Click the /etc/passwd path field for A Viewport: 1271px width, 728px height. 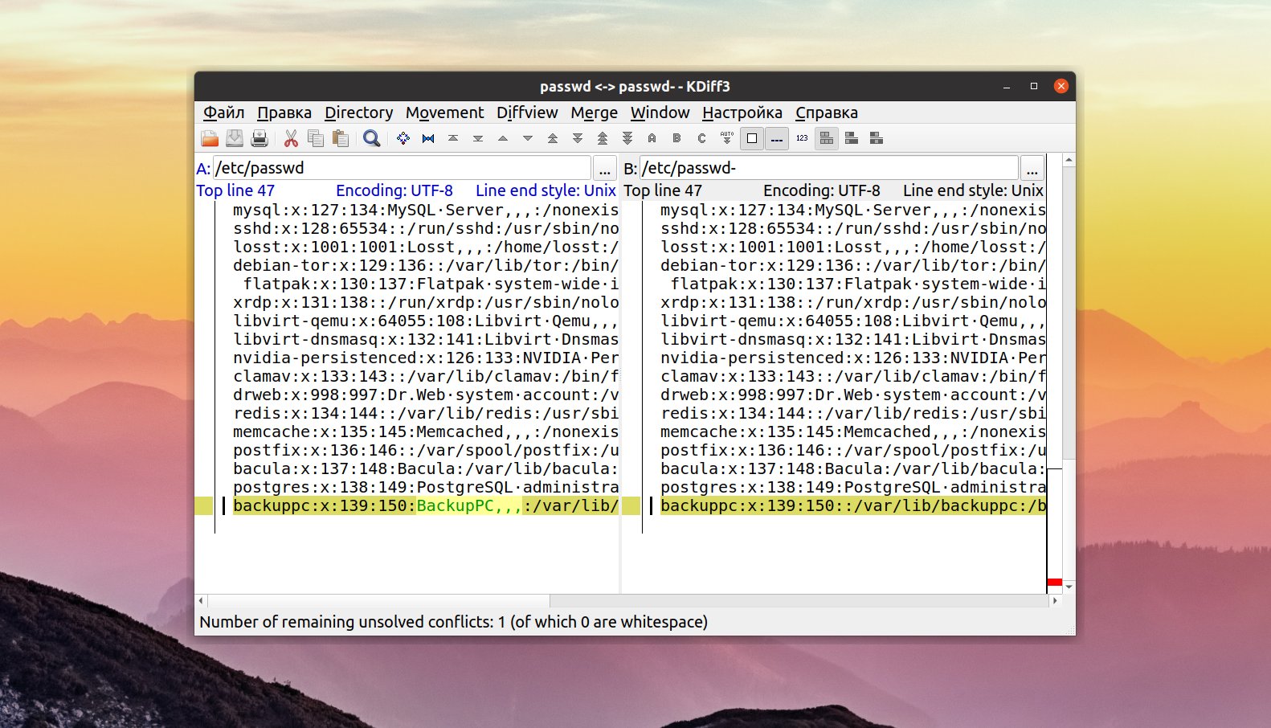[x=403, y=168]
